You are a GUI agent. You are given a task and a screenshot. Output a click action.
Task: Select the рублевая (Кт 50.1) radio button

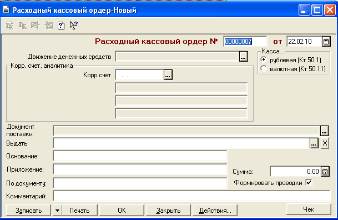(264, 59)
